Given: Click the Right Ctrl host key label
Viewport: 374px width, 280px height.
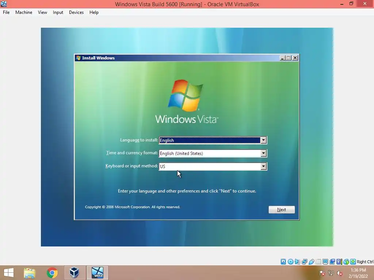Looking at the screenshot, I should [x=365, y=262].
